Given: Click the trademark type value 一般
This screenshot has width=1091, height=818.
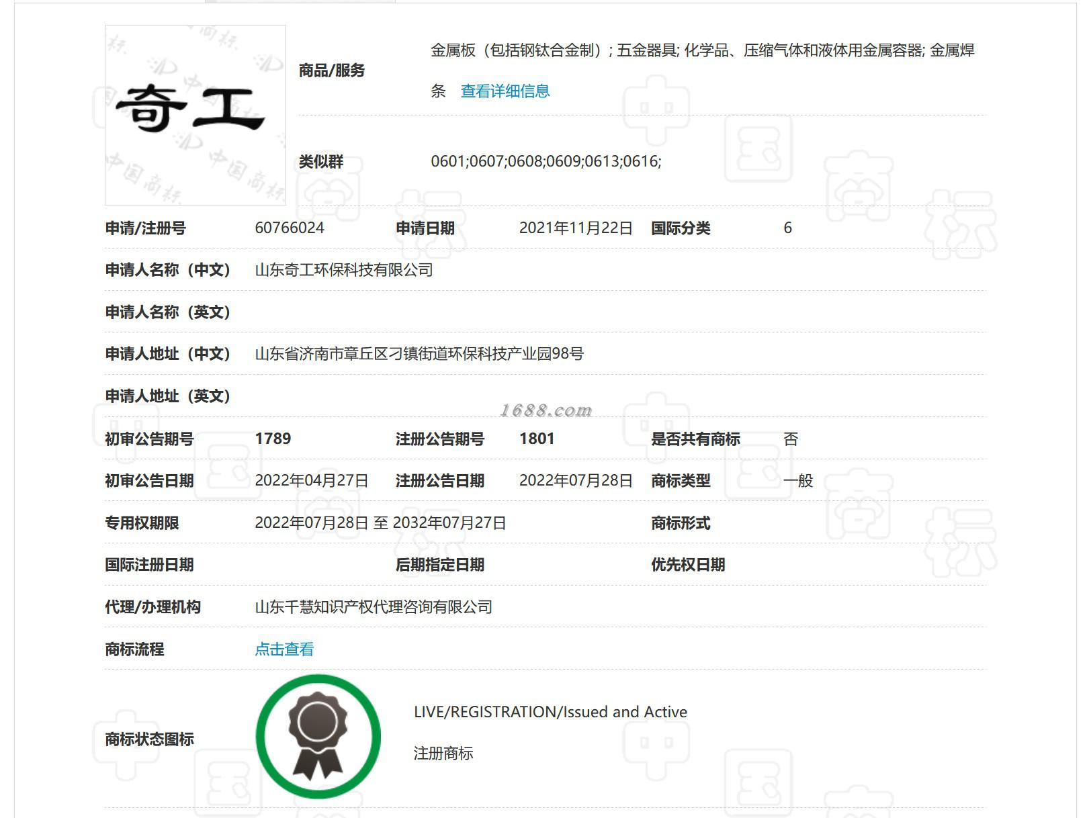Looking at the screenshot, I should coord(798,481).
